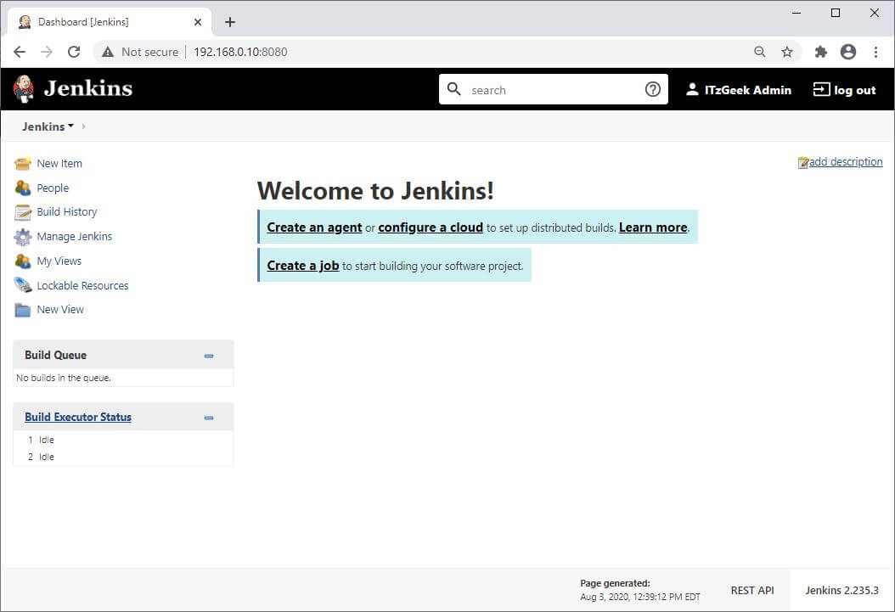
Task: Click the New View folder icon
Action: pyautogui.click(x=23, y=310)
